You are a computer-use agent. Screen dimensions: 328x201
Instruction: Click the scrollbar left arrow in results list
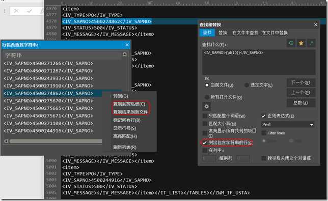(x=6, y=141)
